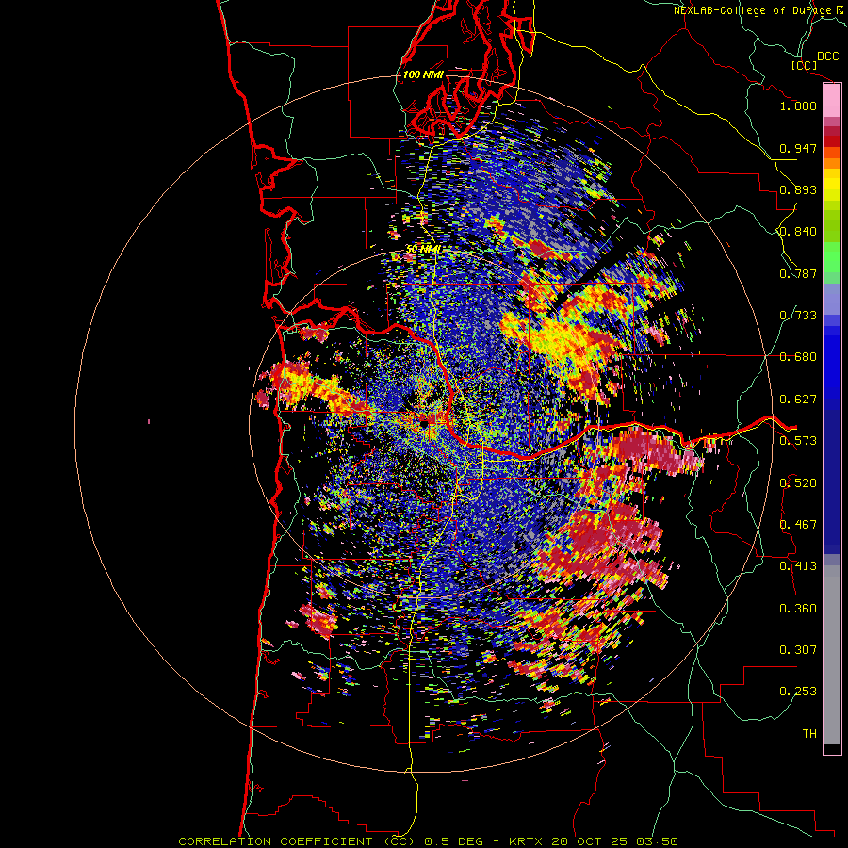Click the TH threshold legend label
Image resolution: width=848 pixels, height=848 pixels.
pos(809,734)
